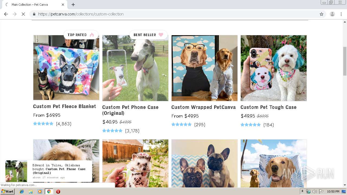Screen dimensions: 347x195
Task: Click the volume speaker tray icon
Action: click(x=314, y=191)
